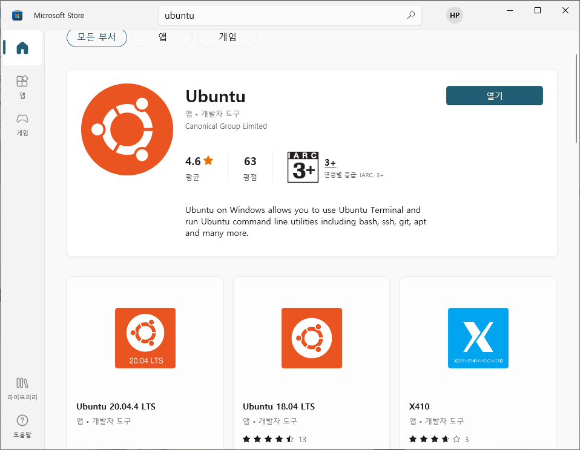Click 연령별 등급: IARC. 3+ text
Image resolution: width=580 pixels, height=450 pixels.
tap(354, 175)
